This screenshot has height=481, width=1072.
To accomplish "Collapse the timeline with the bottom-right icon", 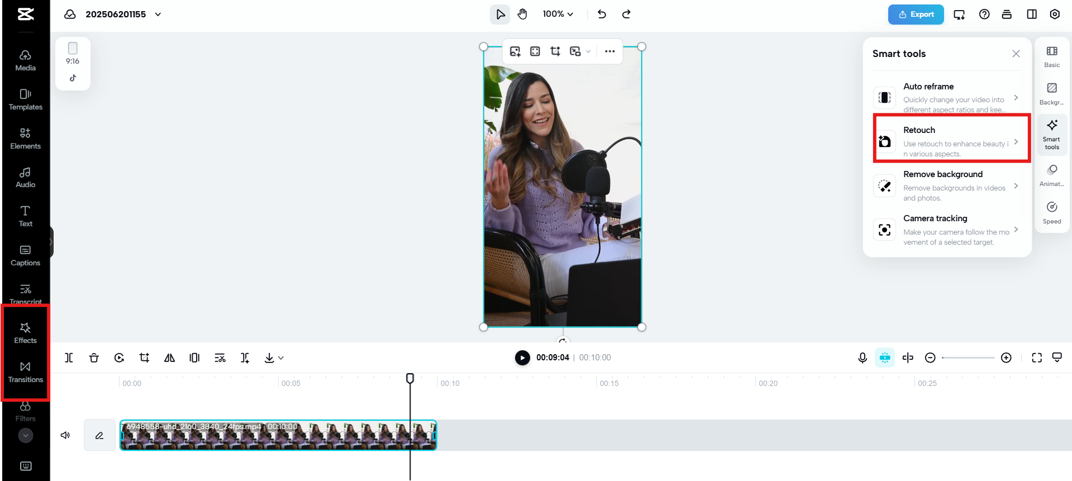I will point(1057,358).
